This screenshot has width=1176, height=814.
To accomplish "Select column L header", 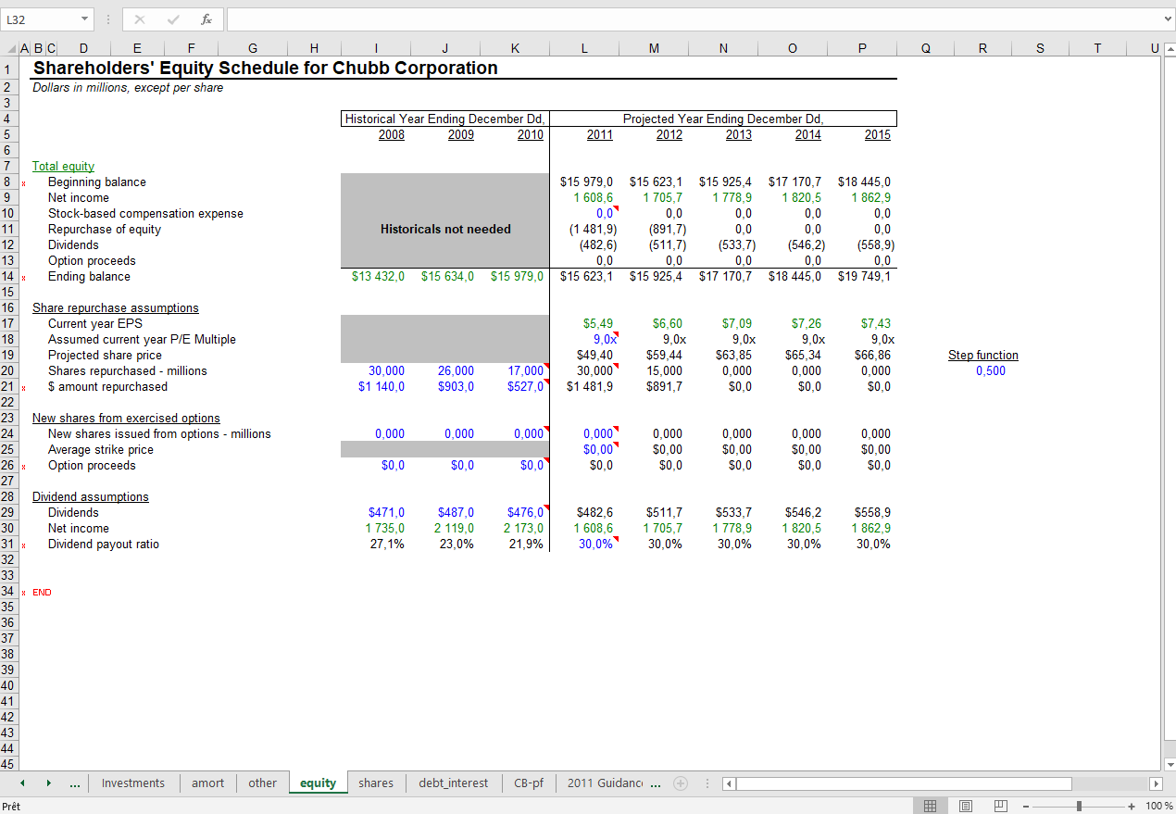I will (x=584, y=49).
